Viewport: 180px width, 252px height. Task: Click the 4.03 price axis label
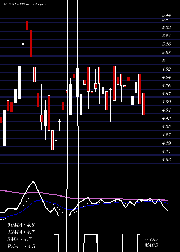(x=166, y=159)
